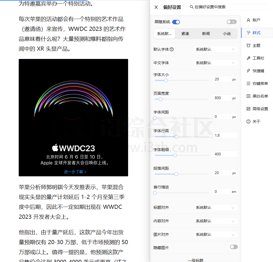Click the 字体间距 slider handle

coord(155,118)
